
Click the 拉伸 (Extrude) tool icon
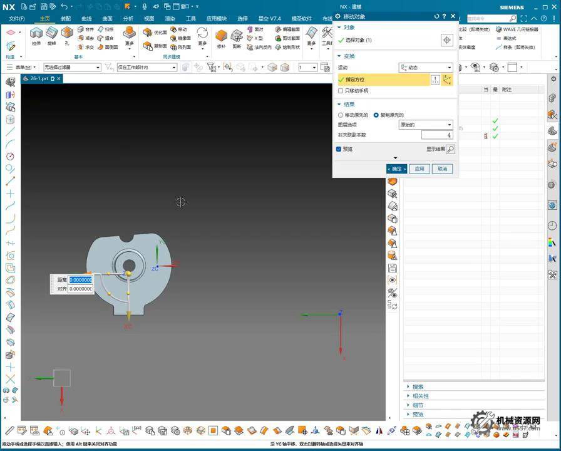point(36,34)
